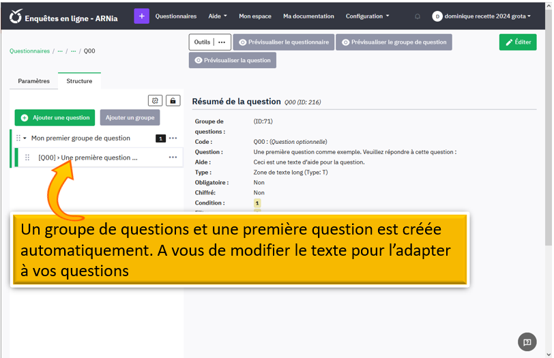Viewport: 554px width, 358px height.
Task: Click the green Éditer button
Action: [x=517, y=42]
